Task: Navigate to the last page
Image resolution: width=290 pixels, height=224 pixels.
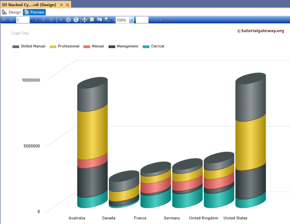Action: click(51, 20)
